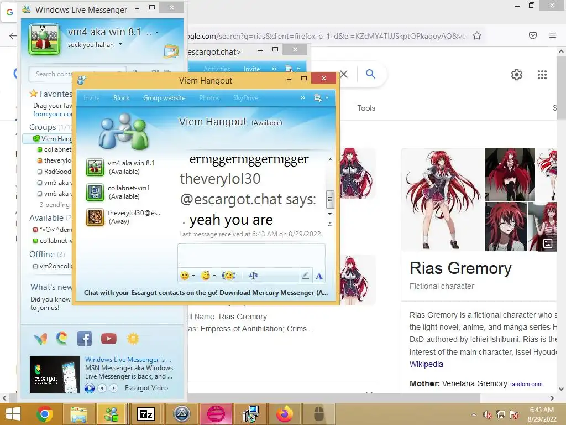Screen dimensions: 566x425
Task: Click the Mercury Messenger download banner
Action: coord(206,293)
